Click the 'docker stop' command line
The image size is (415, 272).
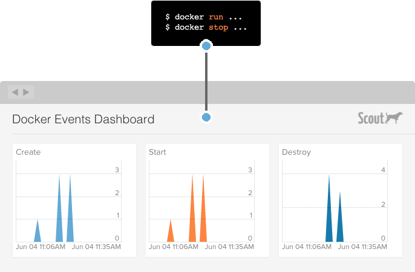click(206, 27)
